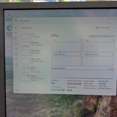Image resolution: width=117 pixels, height=117 pixels.
Task: Click the Utilization 0% value
Action: (x=53, y=83)
